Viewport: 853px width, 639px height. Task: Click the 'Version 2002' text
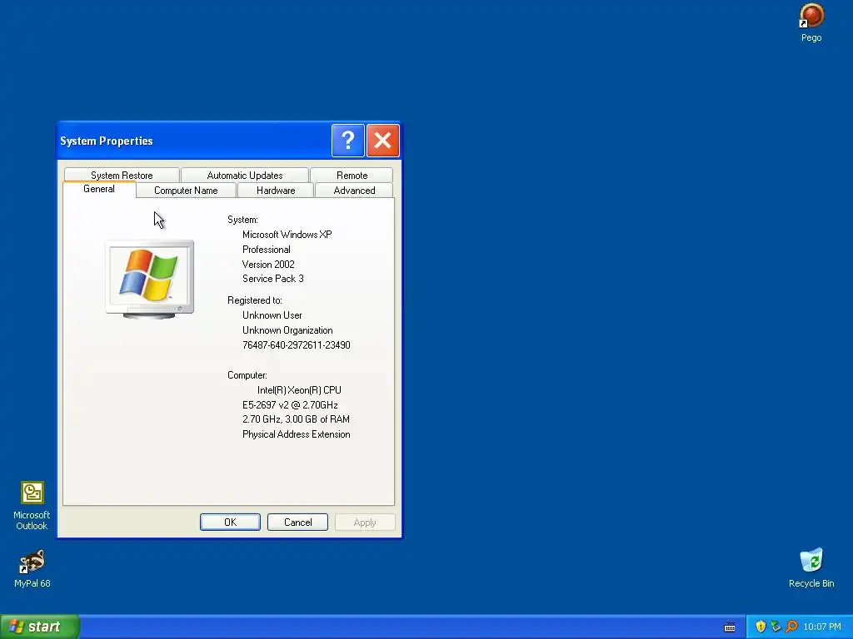(x=268, y=264)
